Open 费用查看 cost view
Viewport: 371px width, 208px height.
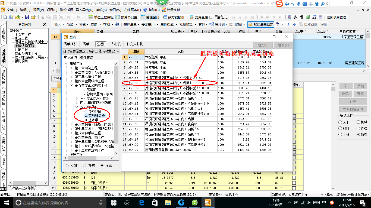pos(199,17)
